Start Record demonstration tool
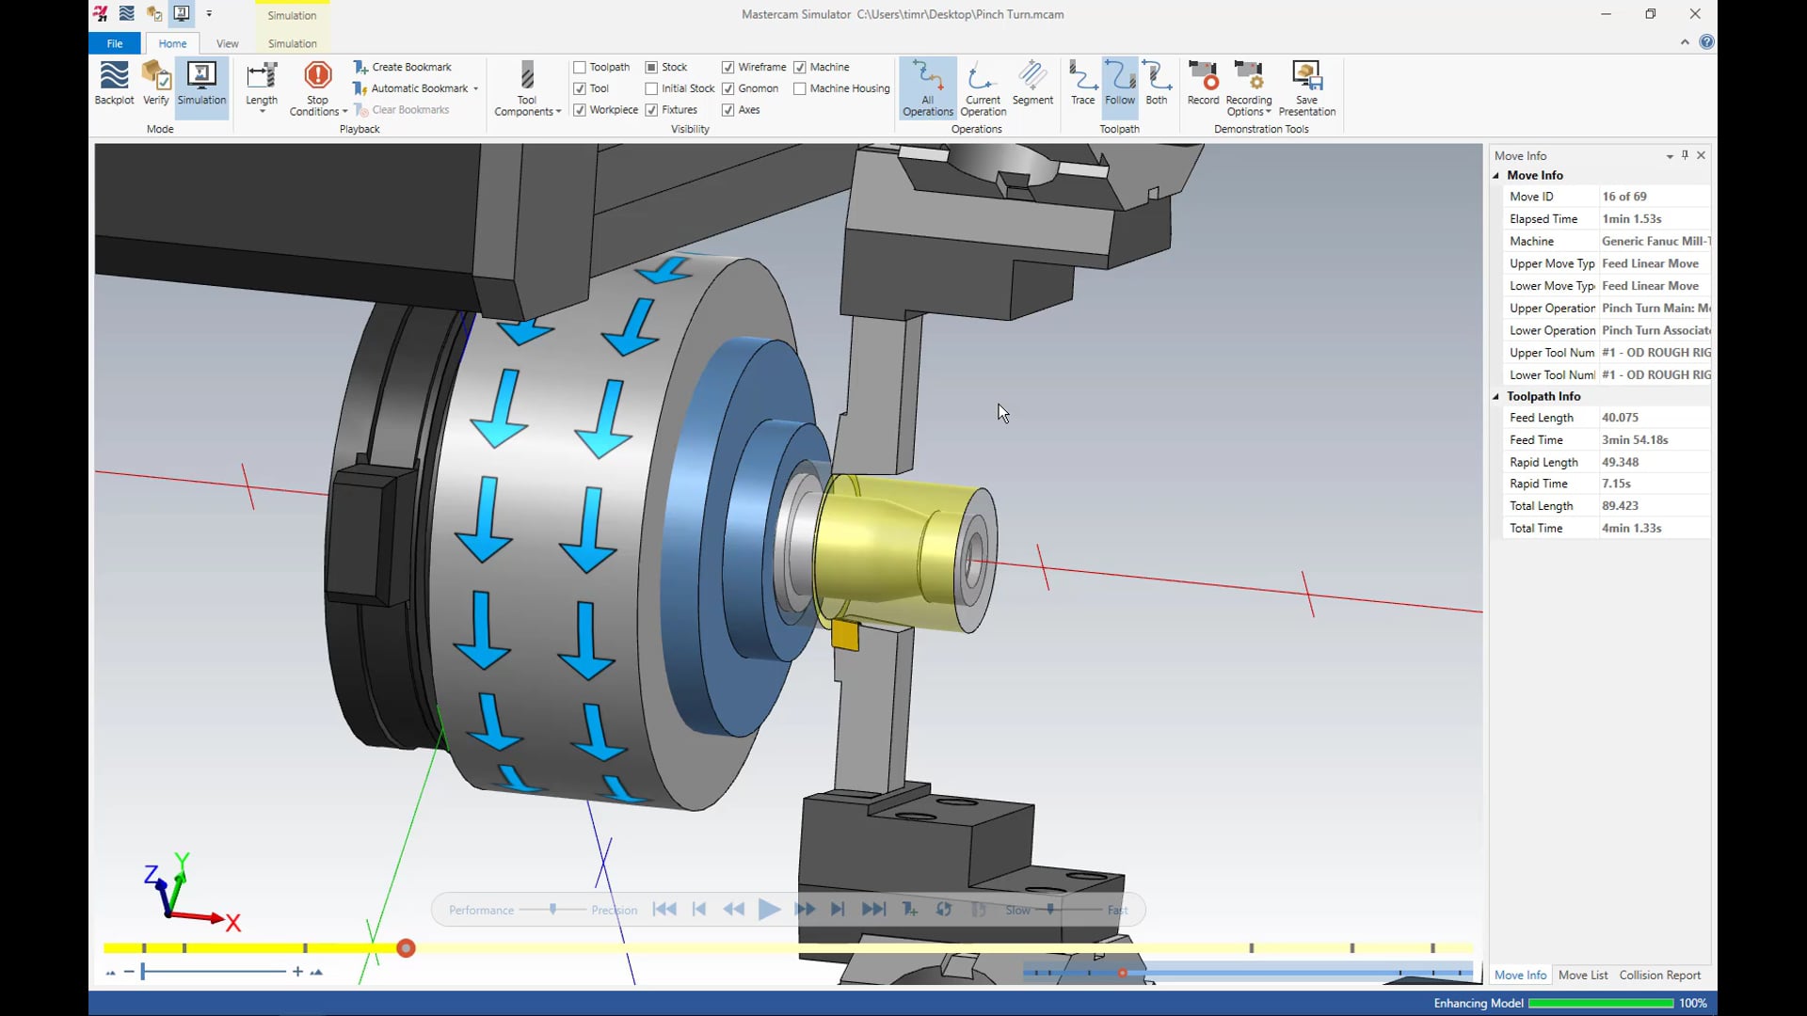 click(x=1203, y=84)
